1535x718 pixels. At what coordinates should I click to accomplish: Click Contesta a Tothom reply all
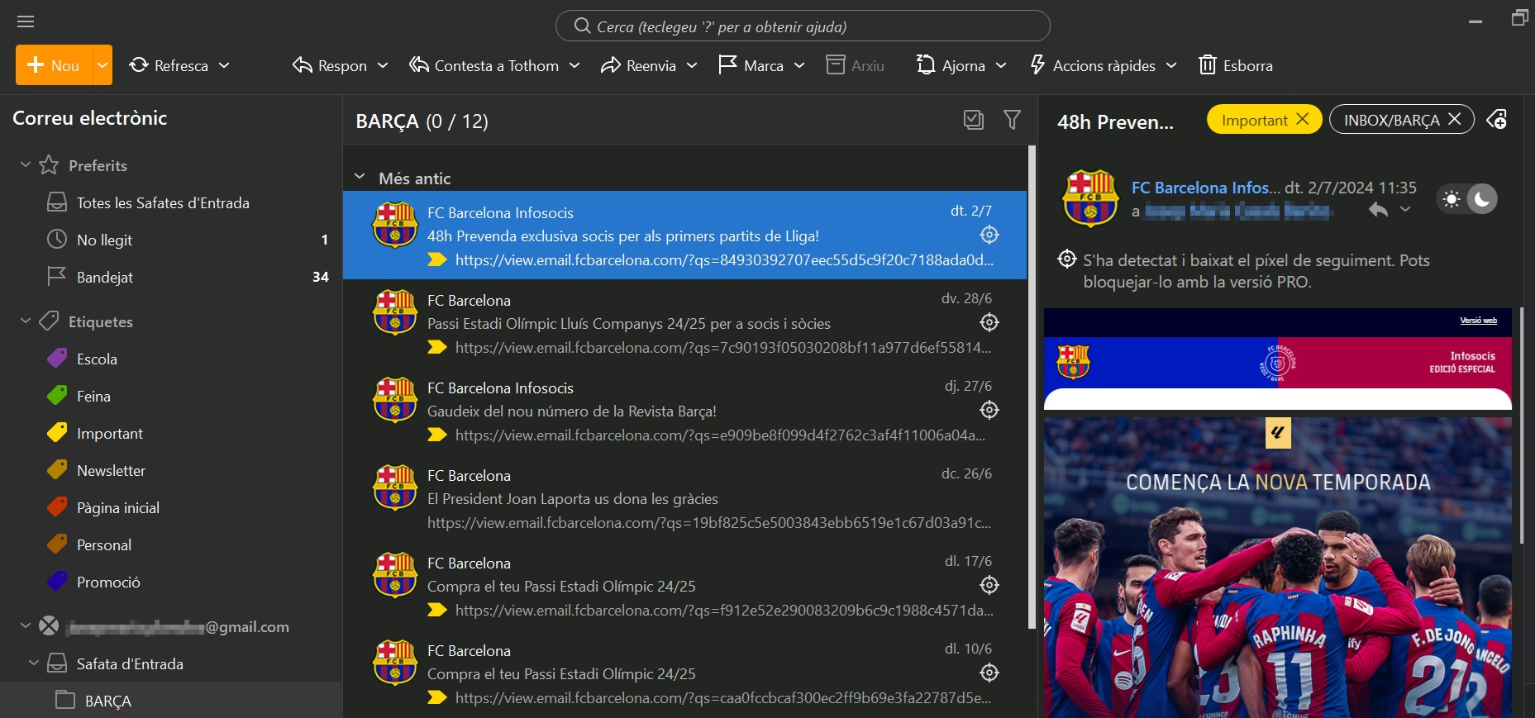tap(484, 65)
